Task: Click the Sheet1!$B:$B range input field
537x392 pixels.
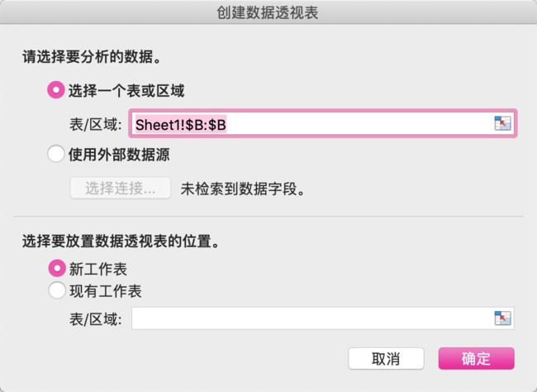Action: [322, 124]
